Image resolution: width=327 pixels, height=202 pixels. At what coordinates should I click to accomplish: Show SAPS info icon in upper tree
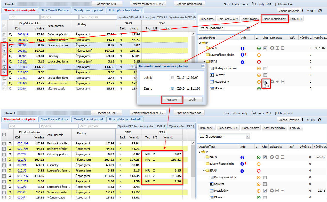coord(242,48)
